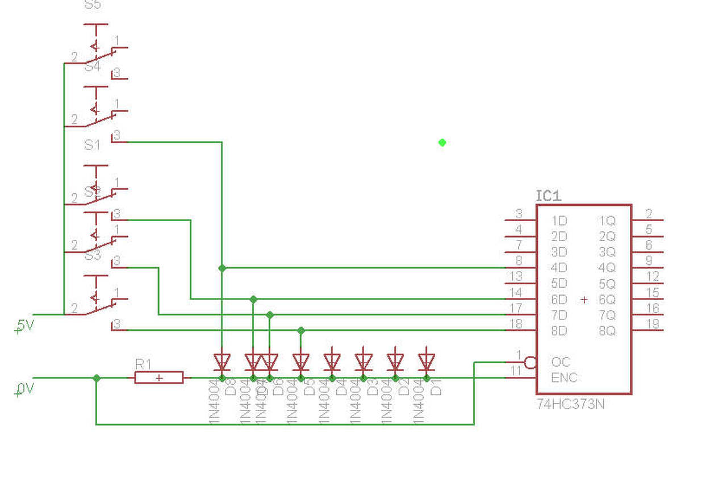Click the OC inverted input bubble

click(x=529, y=362)
